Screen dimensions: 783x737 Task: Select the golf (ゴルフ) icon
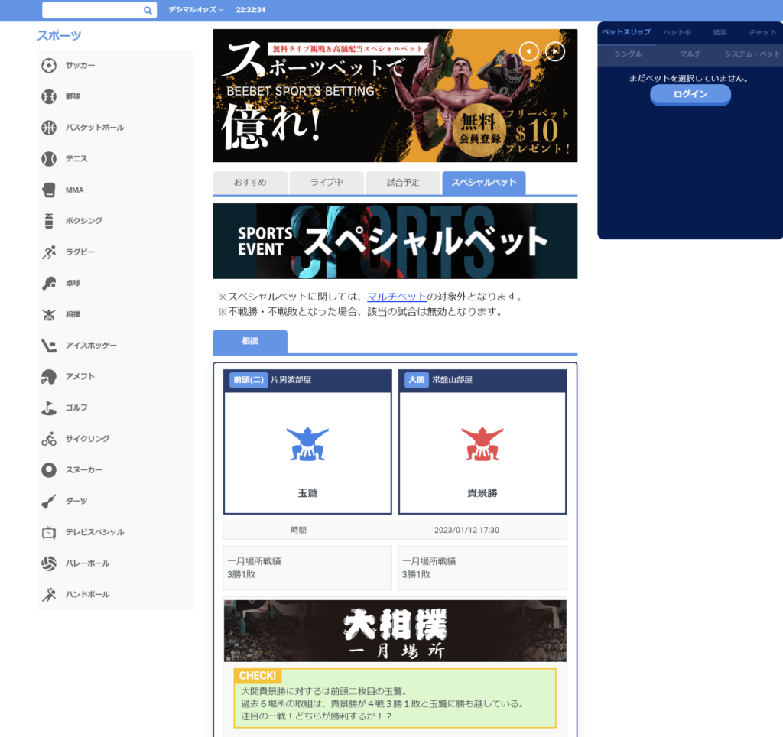click(x=49, y=407)
